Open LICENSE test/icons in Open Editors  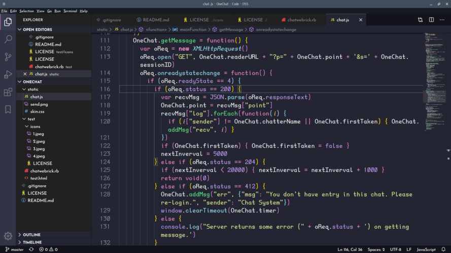click(x=54, y=52)
